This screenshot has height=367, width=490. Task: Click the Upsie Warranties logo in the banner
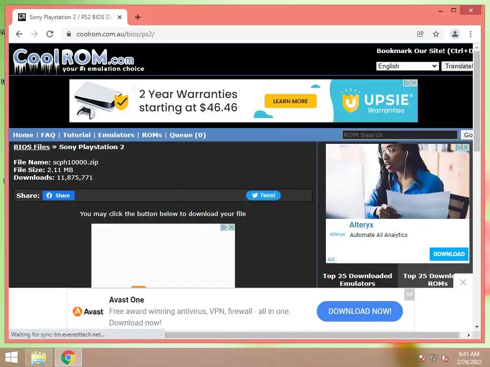click(x=378, y=101)
